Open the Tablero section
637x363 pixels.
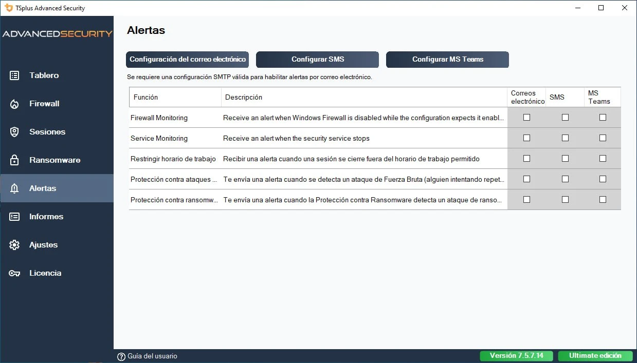pyautogui.click(x=57, y=75)
